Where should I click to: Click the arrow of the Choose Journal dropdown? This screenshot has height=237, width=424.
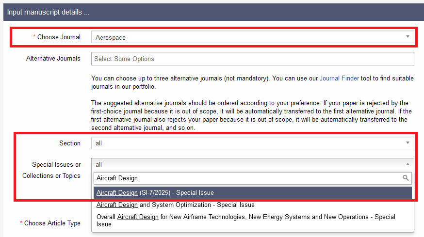(x=408, y=37)
